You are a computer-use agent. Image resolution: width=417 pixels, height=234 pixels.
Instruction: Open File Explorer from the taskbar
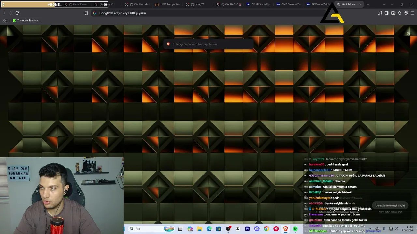click(199, 229)
